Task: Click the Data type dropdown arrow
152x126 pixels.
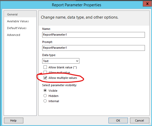Action: pos(77,61)
